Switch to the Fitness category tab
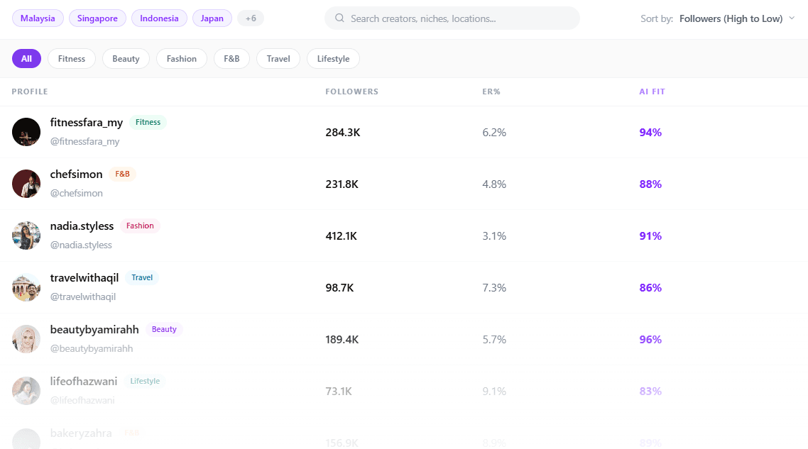This screenshot has width=808, height=449. (x=72, y=59)
